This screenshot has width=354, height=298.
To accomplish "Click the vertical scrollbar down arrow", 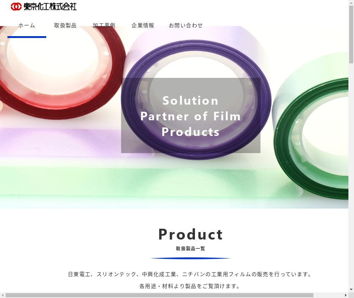I will (351, 289).
